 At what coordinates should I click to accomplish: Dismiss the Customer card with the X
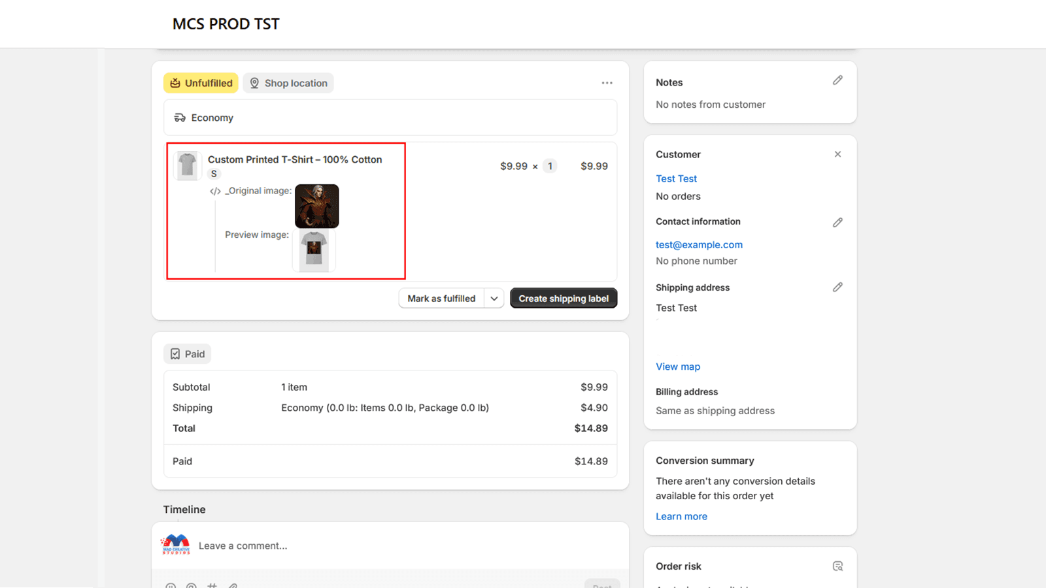tap(837, 154)
